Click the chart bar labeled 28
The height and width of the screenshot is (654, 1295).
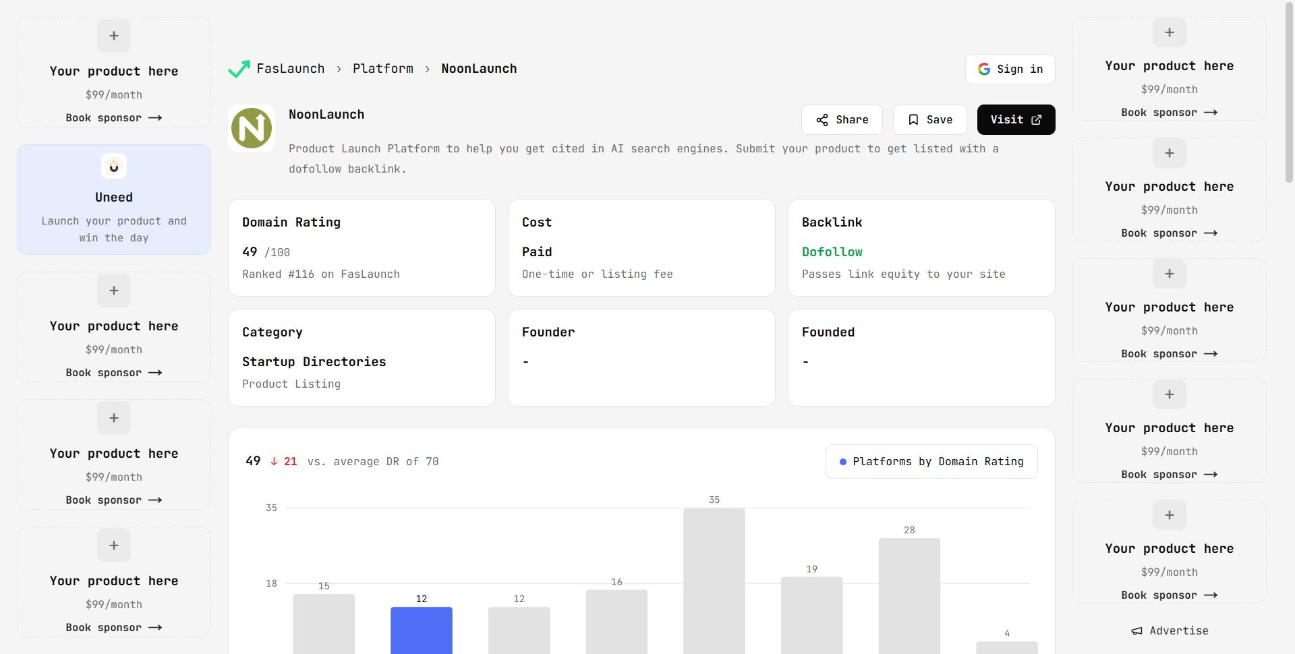(909, 596)
